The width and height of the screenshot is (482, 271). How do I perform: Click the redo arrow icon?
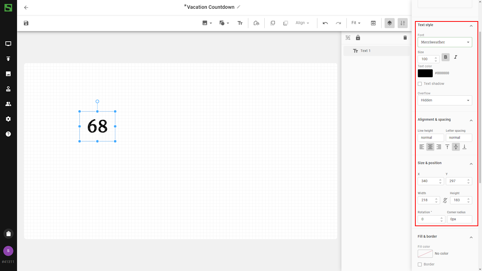pos(338,23)
